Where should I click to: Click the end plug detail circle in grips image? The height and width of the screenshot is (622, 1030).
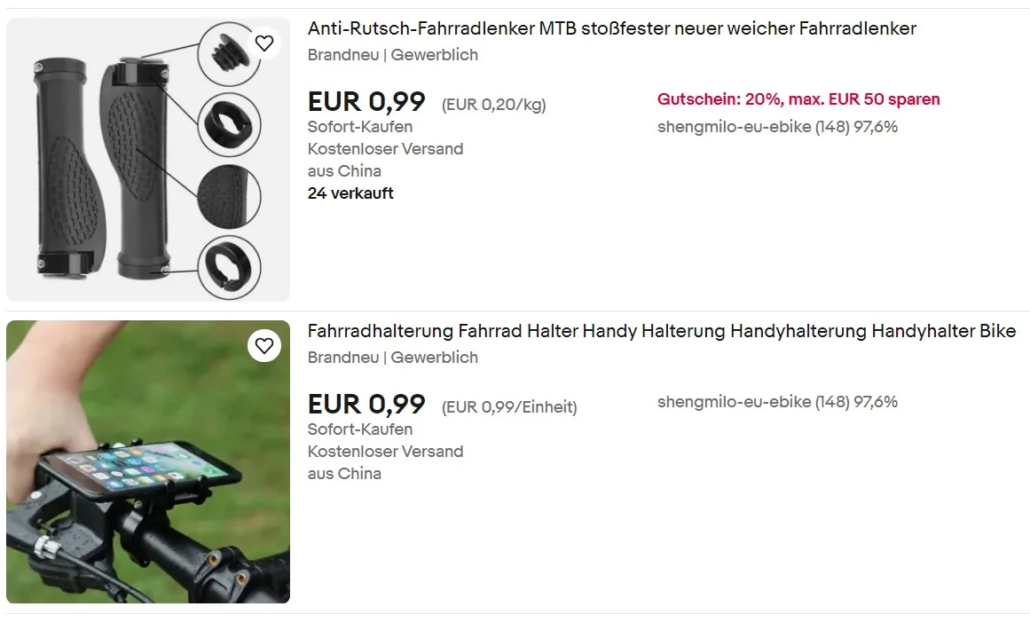click(228, 54)
